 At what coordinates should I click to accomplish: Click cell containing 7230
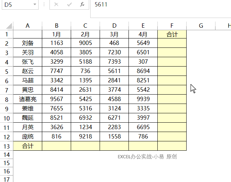pos(114,53)
